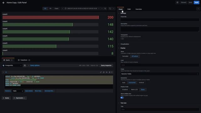The image size is (201, 113).
Task: Click the Panel title input field
Action: coord(160,19)
